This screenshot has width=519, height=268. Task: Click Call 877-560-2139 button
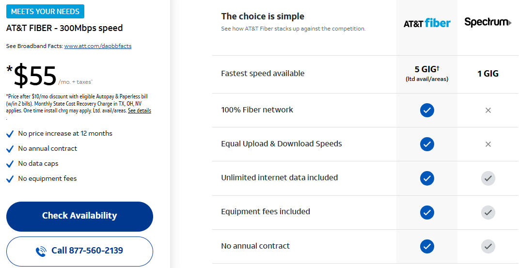[79, 251]
